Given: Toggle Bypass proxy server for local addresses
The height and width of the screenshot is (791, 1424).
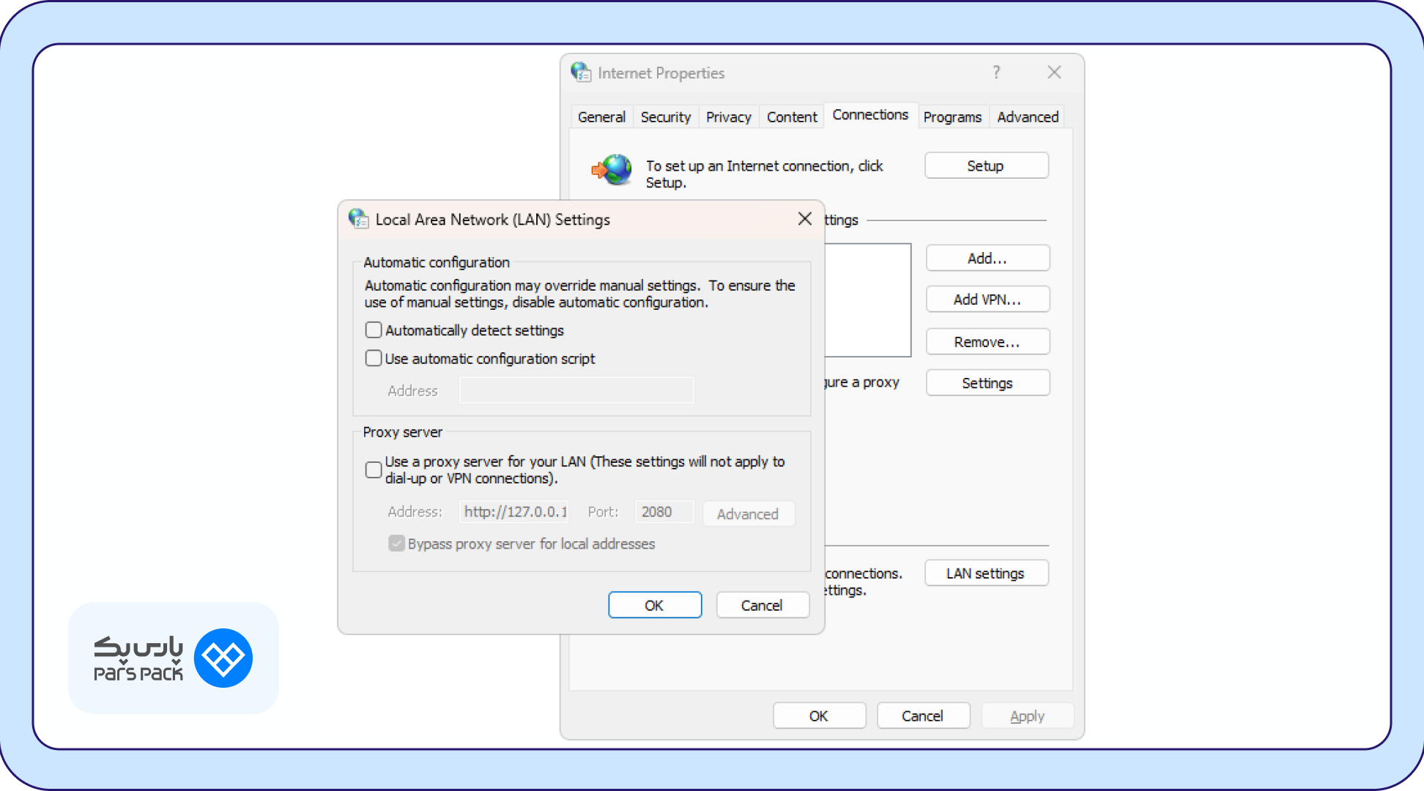Looking at the screenshot, I should pyautogui.click(x=396, y=543).
